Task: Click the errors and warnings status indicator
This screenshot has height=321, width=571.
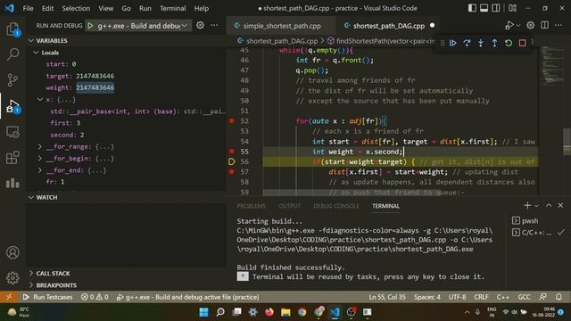Action: pos(95,297)
